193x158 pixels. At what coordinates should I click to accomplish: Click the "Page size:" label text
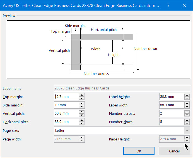tap(11, 131)
